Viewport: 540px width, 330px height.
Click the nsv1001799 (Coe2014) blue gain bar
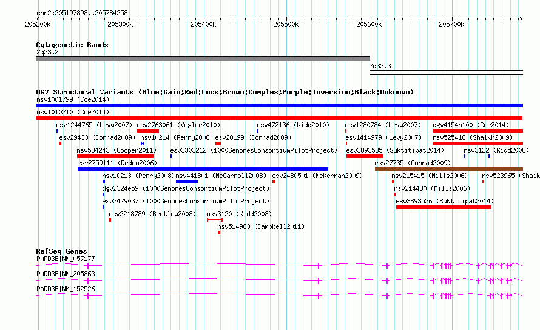point(279,105)
